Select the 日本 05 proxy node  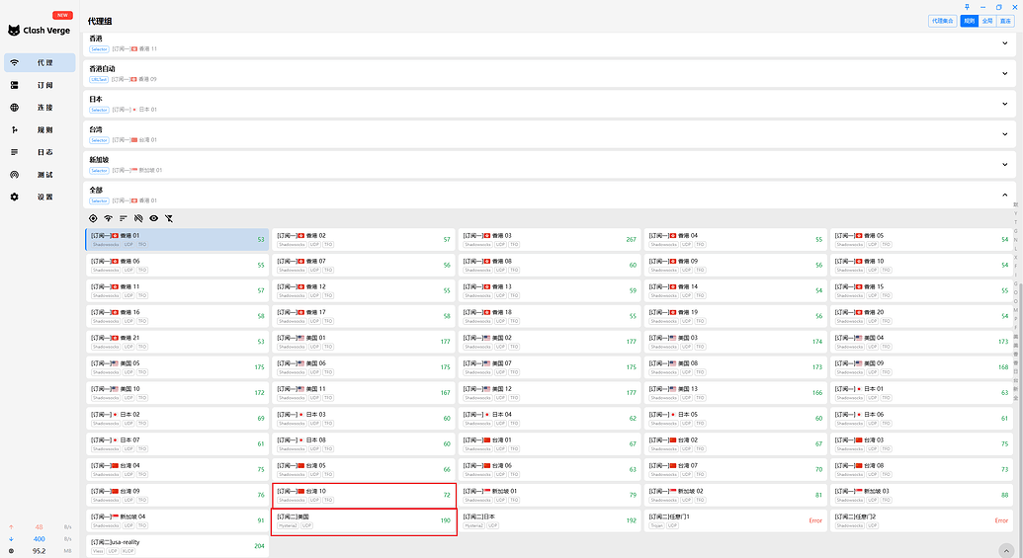coord(734,418)
